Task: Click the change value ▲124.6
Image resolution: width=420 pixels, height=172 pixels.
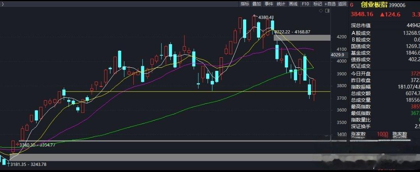Action: [x=390, y=14]
